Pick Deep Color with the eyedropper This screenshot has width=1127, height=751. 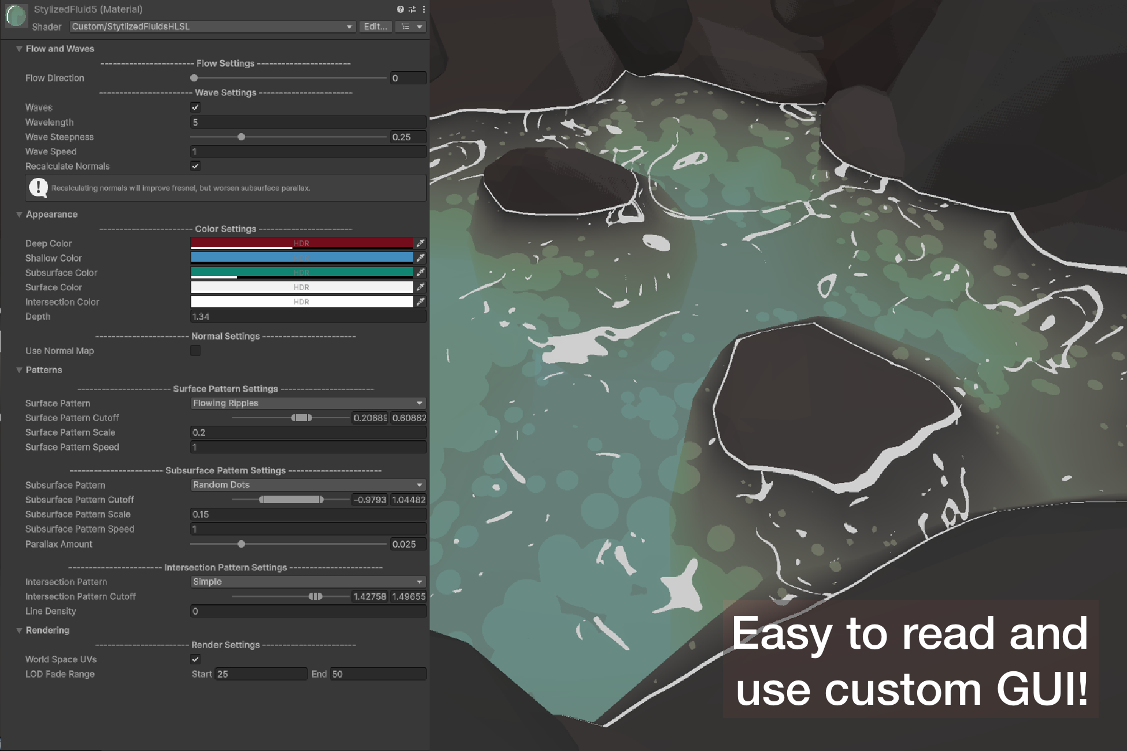pos(421,243)
